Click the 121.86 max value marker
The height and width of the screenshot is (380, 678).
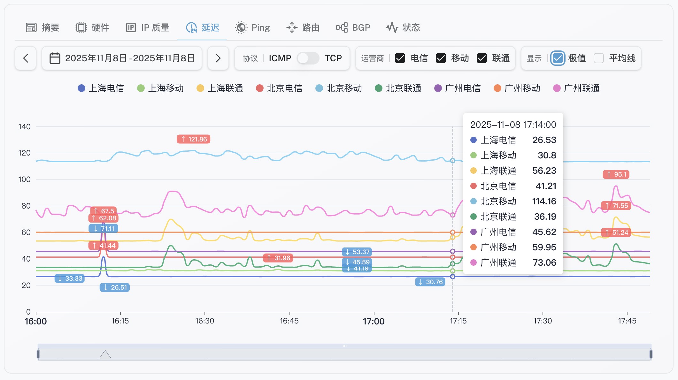tap(194, 139)
